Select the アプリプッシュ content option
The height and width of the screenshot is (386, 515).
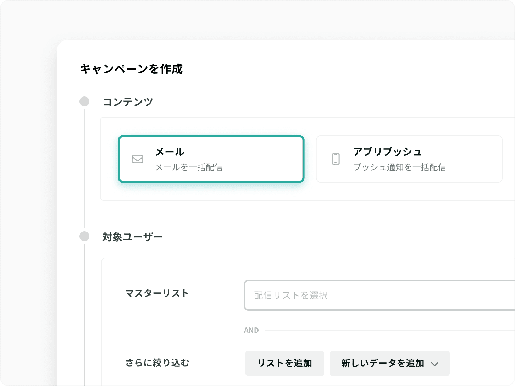click(x=409, y=159)
